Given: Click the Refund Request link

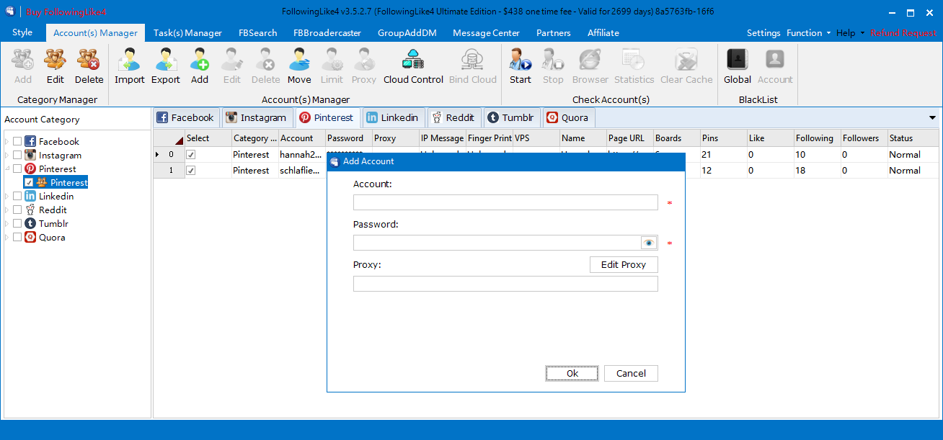Looking at the screenshot, I should point(903,33).
